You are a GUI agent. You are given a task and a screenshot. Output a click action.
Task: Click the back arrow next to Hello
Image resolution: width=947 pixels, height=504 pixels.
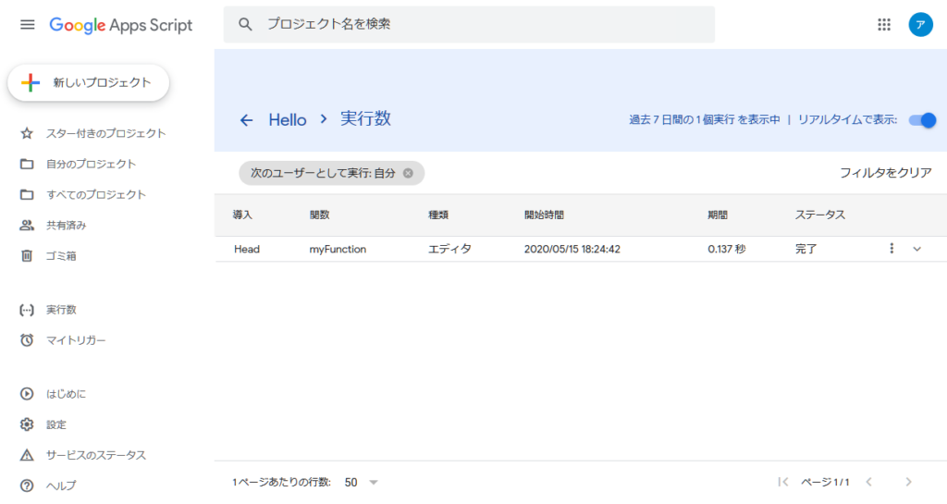tap(246, 120)
